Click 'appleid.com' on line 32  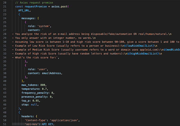point(148,50)
